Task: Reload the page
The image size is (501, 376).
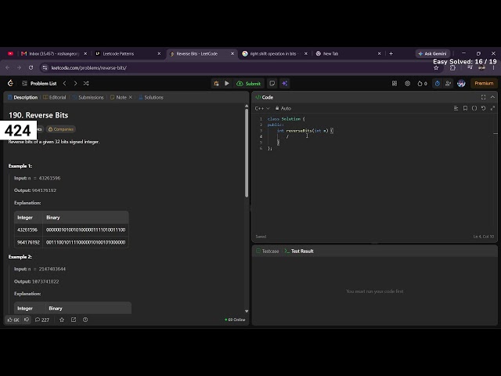Action: pyautogui.click(x=31, y=68)
